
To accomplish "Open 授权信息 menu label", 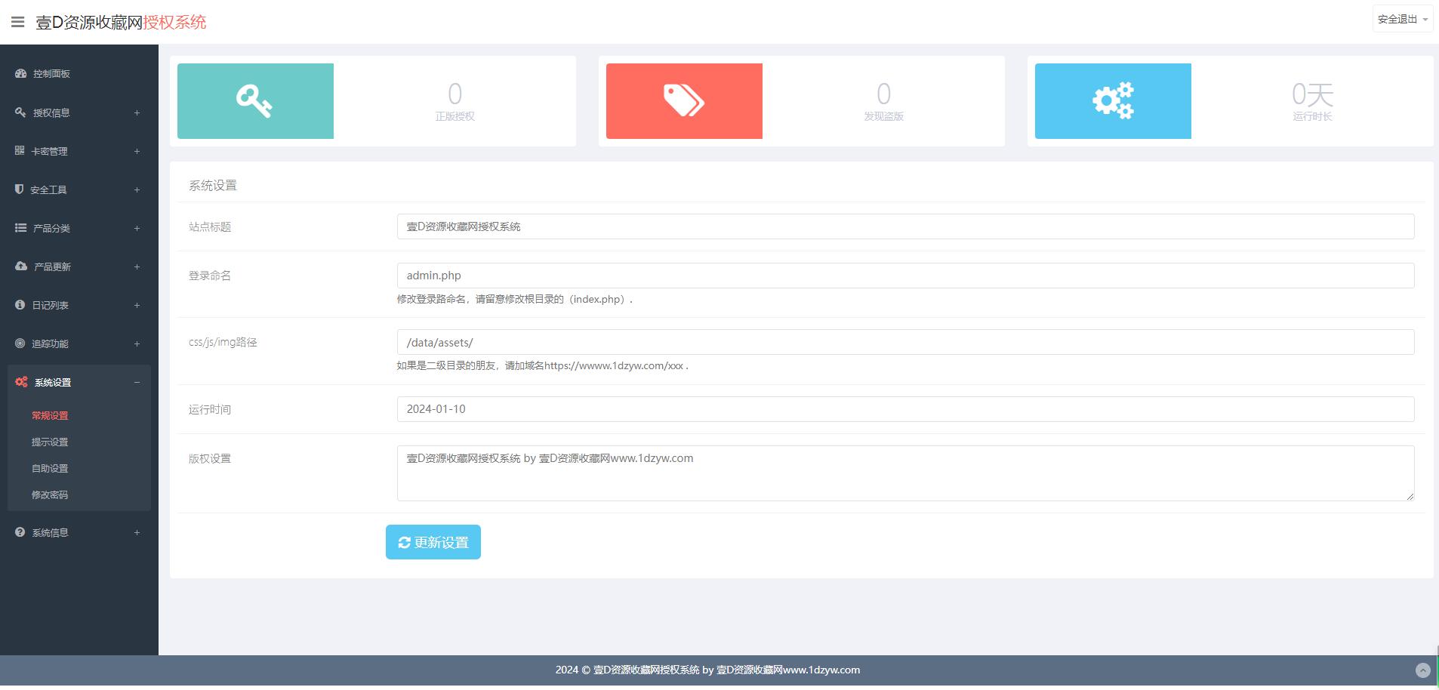I will [51, 112].
